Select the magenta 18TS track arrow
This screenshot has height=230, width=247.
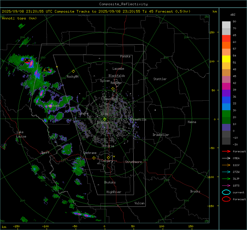pos(226,186)
